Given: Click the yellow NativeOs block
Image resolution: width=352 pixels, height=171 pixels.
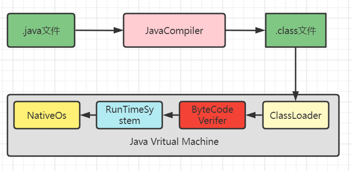Looking at the screenshot, I should (x=47, y=115).
